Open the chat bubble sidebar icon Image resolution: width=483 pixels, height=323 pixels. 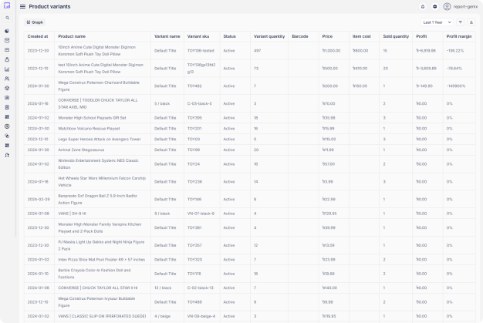coord(7,97)
